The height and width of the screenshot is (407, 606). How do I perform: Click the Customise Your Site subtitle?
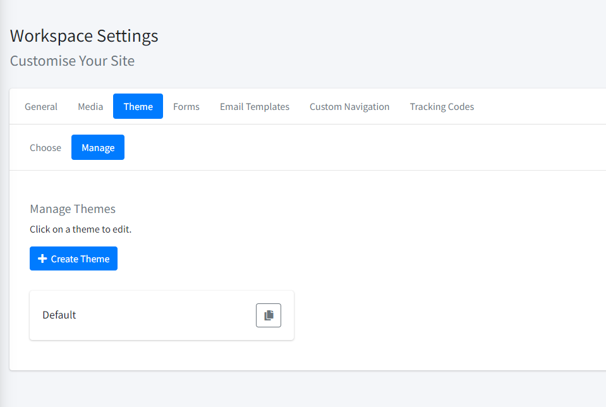coord(72,61)
